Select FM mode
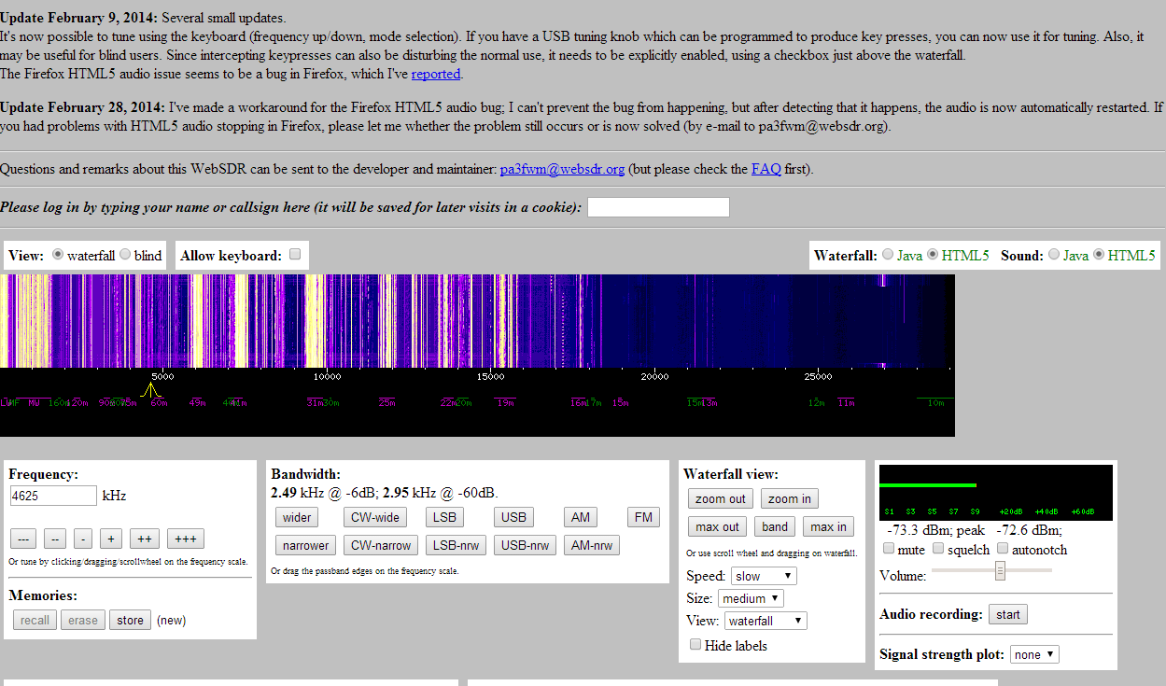 [642, 517]
